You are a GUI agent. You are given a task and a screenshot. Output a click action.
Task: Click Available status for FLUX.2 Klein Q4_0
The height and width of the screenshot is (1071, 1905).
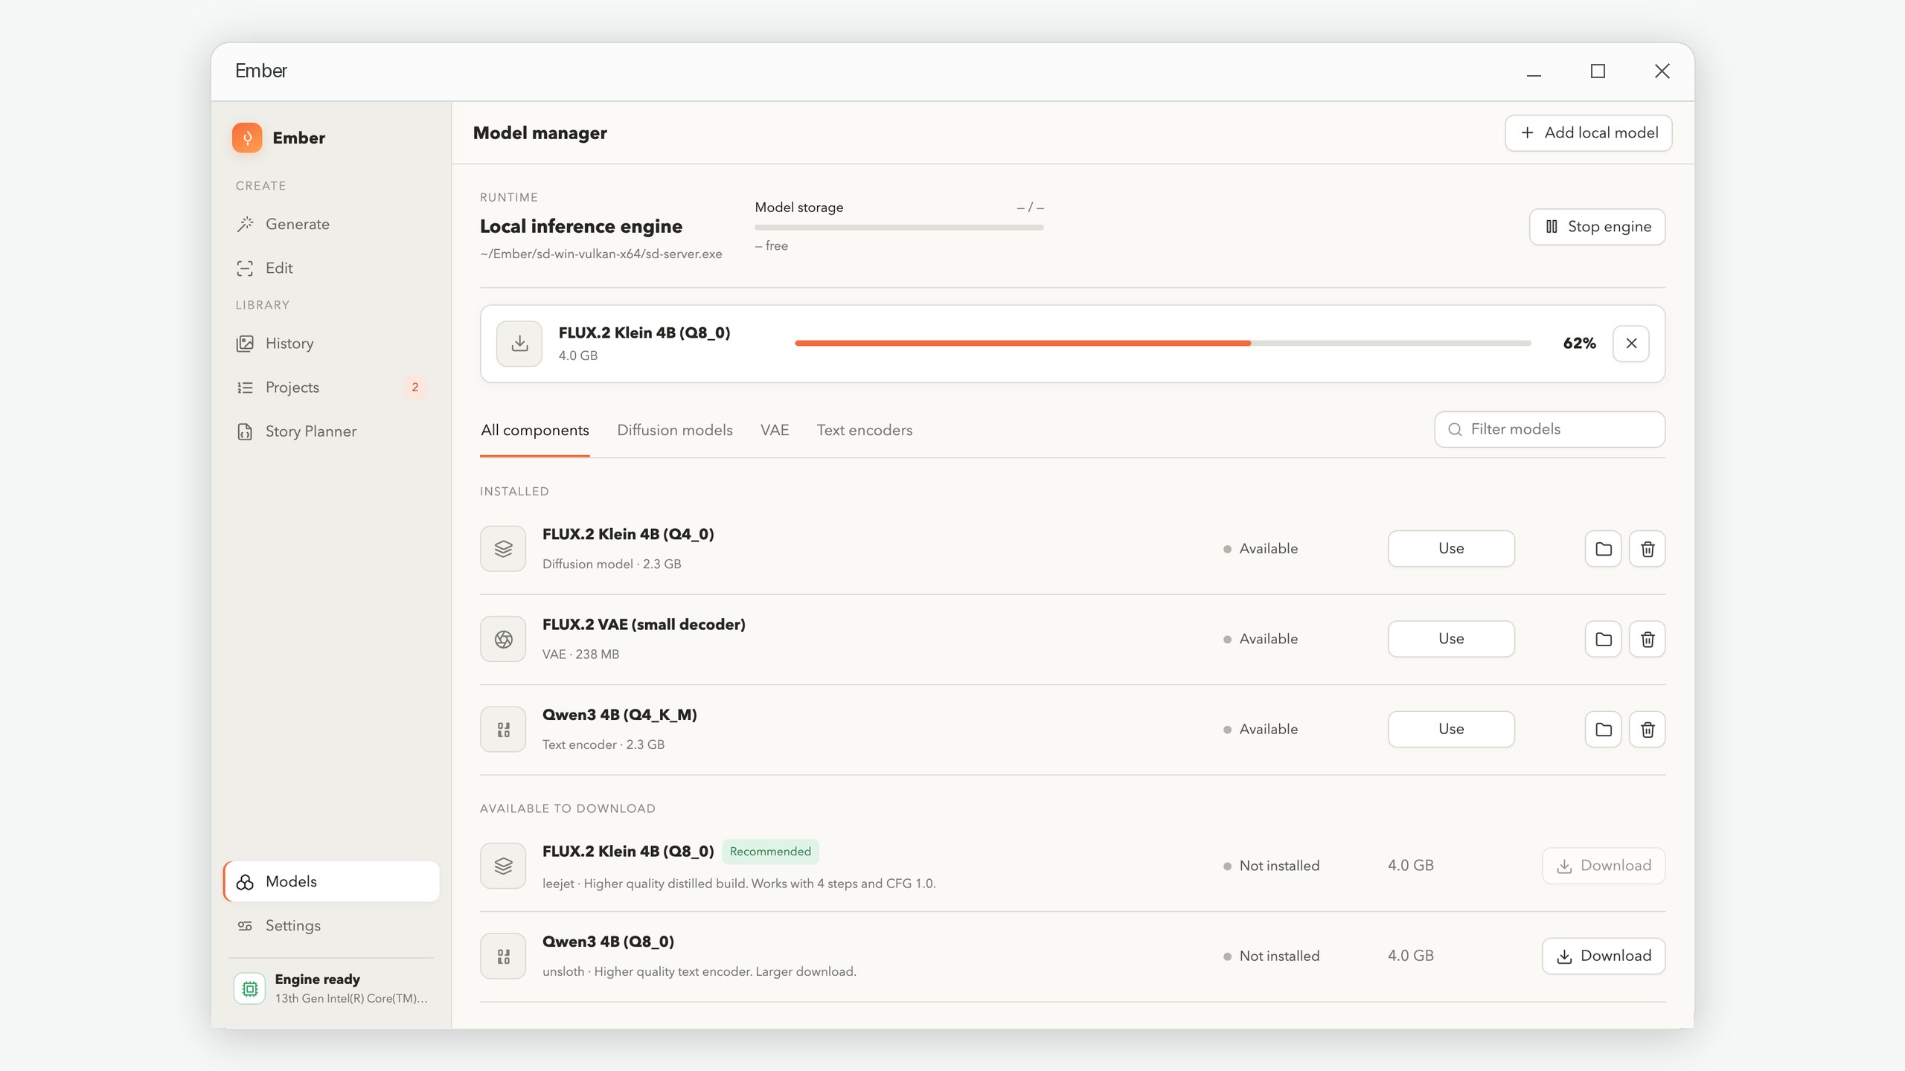tap(1261, 549)
